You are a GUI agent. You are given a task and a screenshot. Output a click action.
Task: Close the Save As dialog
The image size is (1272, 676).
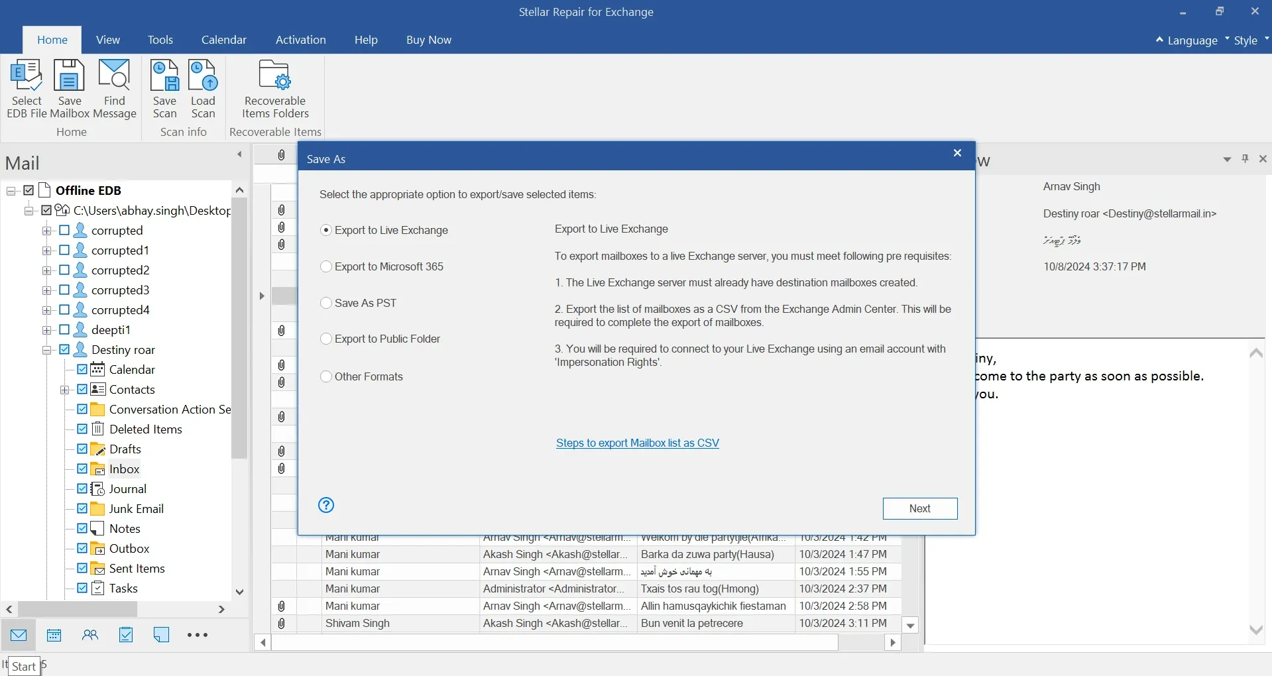tap(957, 153)
